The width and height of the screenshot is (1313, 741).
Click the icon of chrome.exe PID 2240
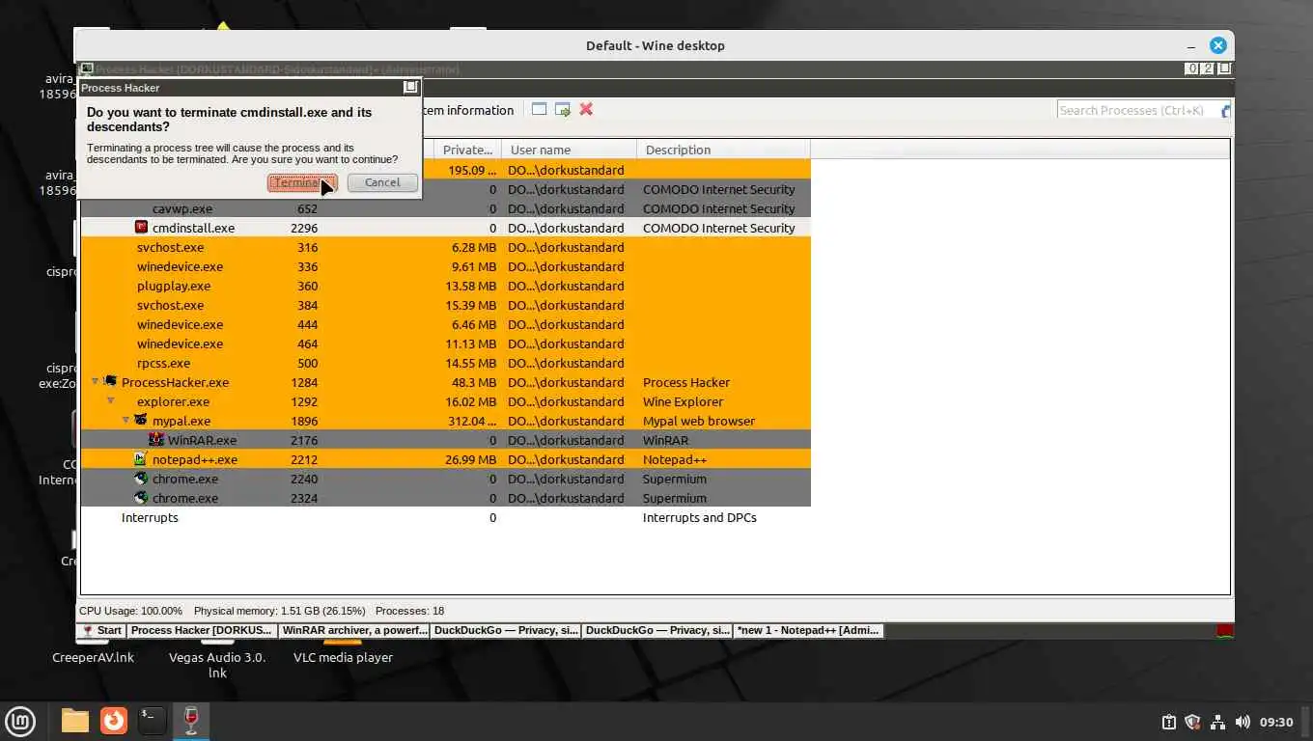141,479
